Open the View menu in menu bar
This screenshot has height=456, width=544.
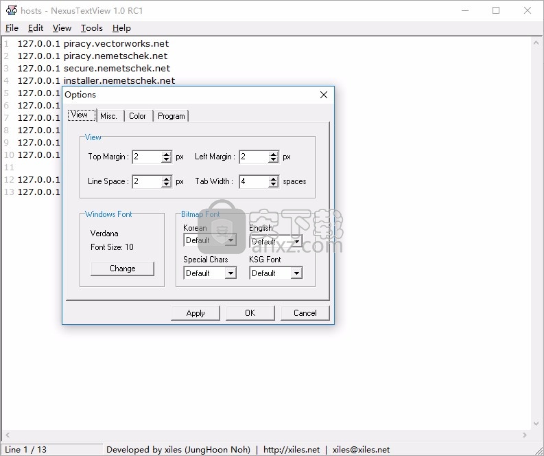(62, 28)
